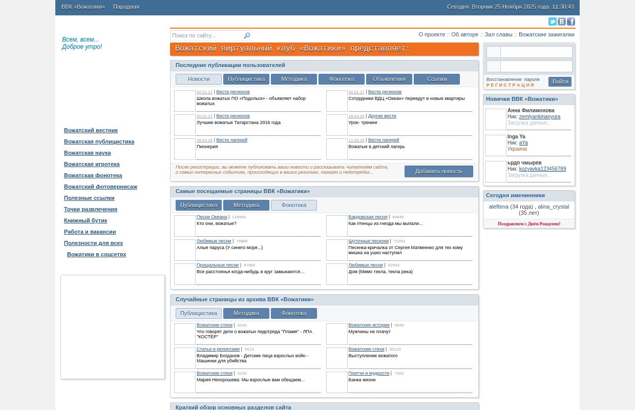The image size is (635, 410).
Task: Open Вожатская игротека in the sidebar menu
Action: [92, 164]
